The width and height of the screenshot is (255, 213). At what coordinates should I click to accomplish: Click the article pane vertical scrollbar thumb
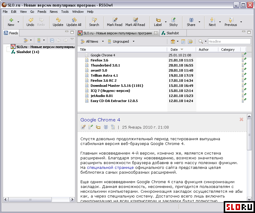[x=249, y=135]
